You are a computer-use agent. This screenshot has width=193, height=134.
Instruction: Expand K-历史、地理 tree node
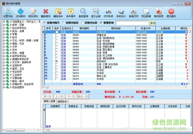[x=4, y=53]
